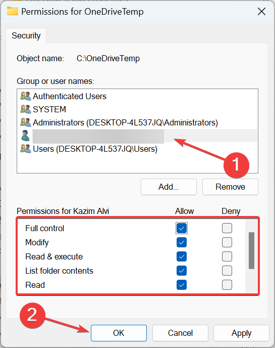Click the Authenticated Users group icon
Screen dimensions: 275x348
(25, 96)
